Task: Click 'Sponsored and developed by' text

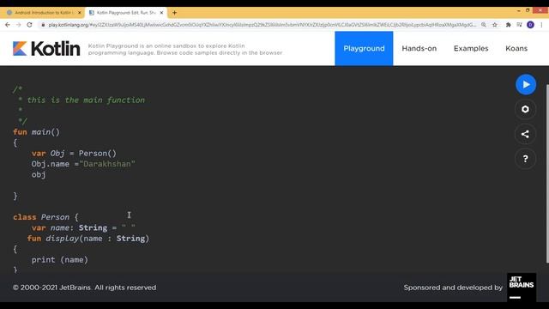Action: coord(453,288)
